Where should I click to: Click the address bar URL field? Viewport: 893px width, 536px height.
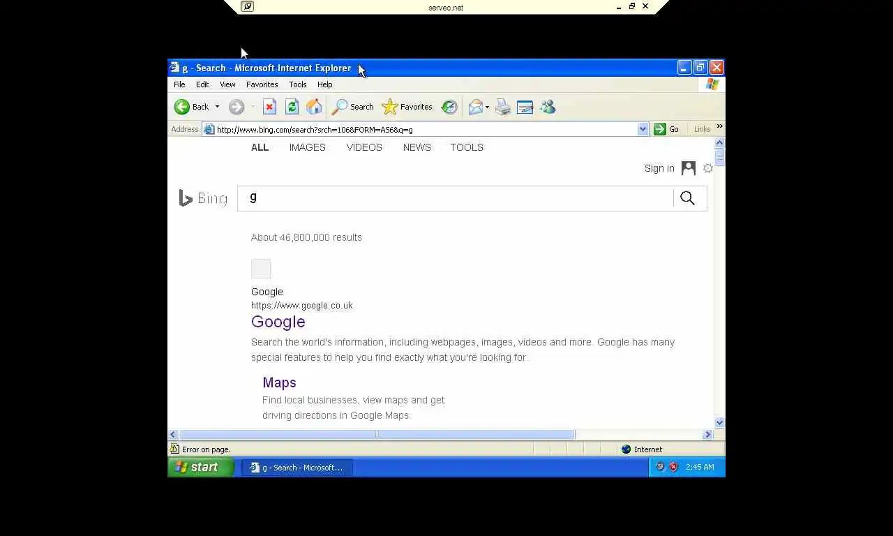tap(426, 129)
